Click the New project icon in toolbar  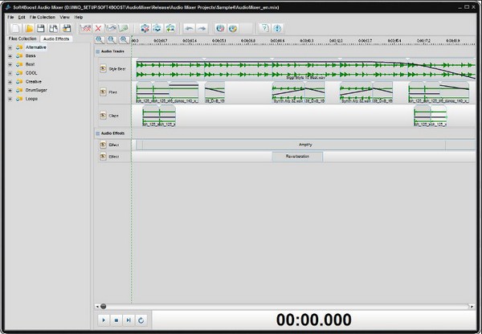pyautogui.click(x=13, y=28)
